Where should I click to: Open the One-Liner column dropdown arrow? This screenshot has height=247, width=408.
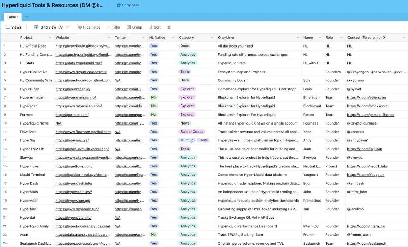[297, 37]
